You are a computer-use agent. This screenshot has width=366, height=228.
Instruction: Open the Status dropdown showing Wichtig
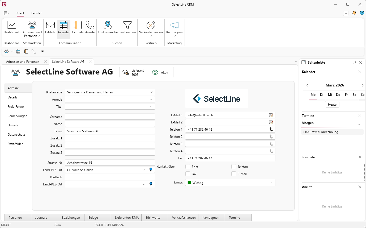click(271, 183)
